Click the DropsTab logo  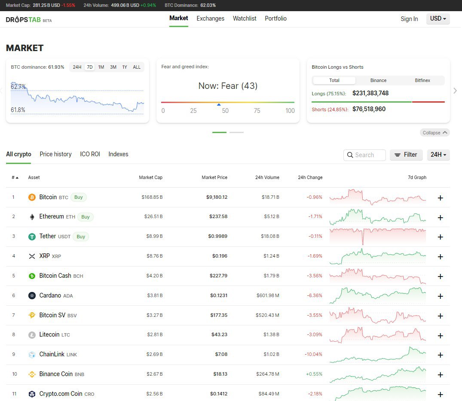[x=29, y=20]
